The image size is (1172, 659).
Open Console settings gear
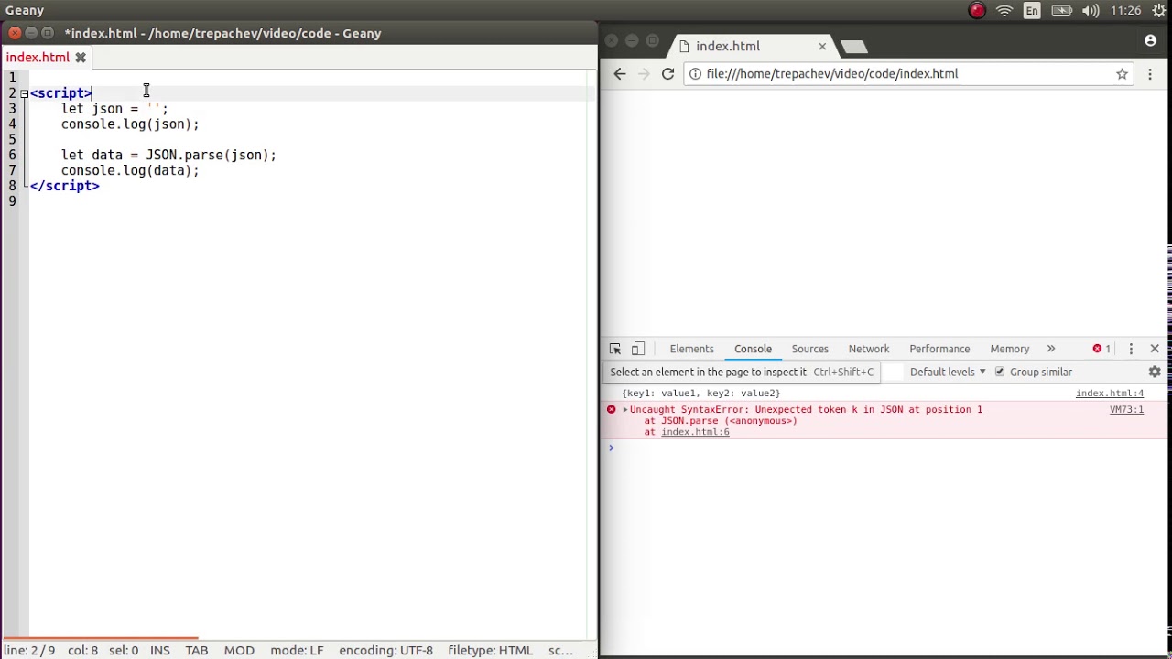(x=1155, y=373)
